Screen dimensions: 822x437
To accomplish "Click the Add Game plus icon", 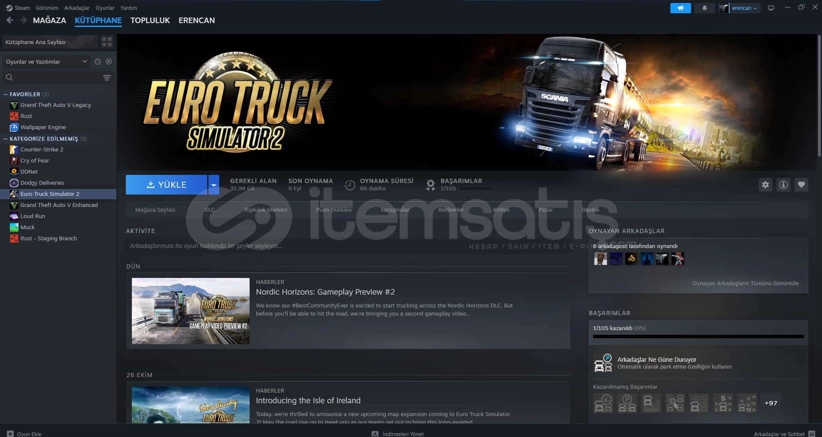I will 10,434.
